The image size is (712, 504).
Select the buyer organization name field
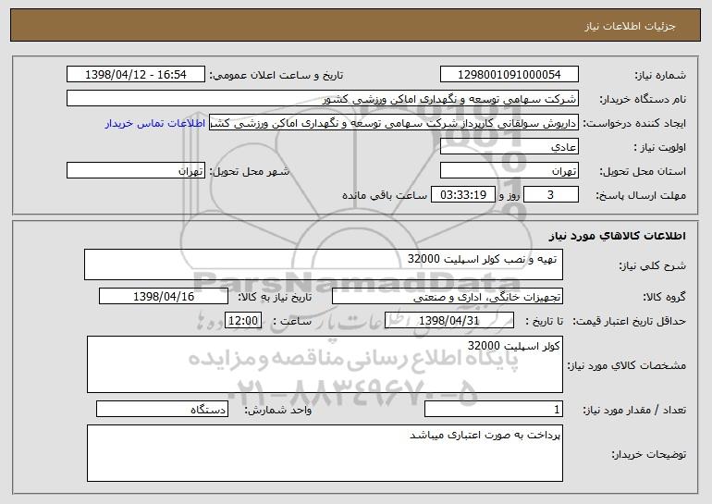coord(323,99)
